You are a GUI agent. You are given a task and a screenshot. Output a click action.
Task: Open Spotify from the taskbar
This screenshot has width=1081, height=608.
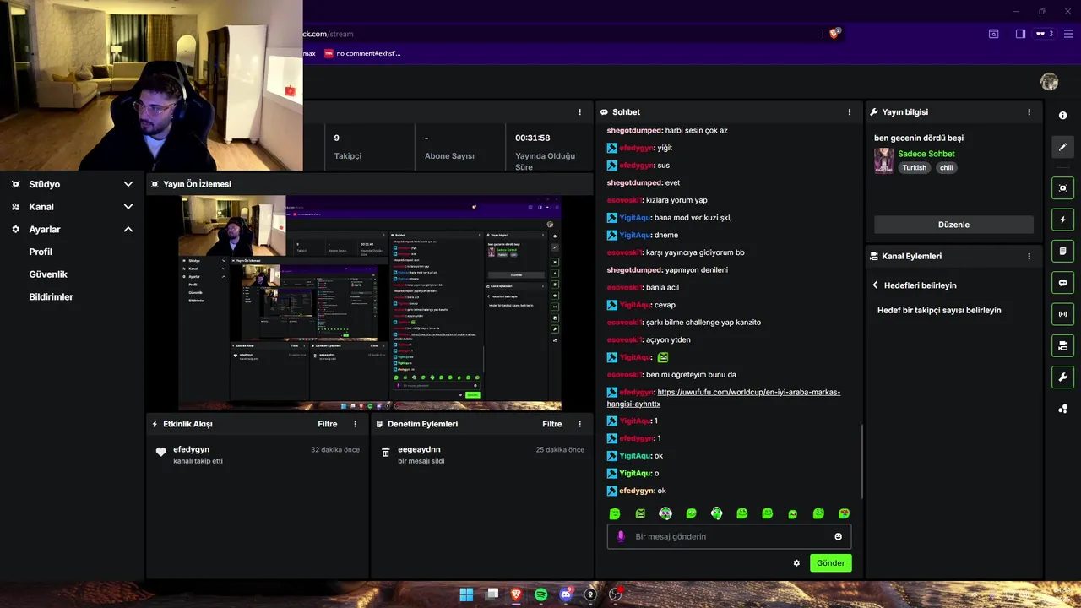(540, 594)
